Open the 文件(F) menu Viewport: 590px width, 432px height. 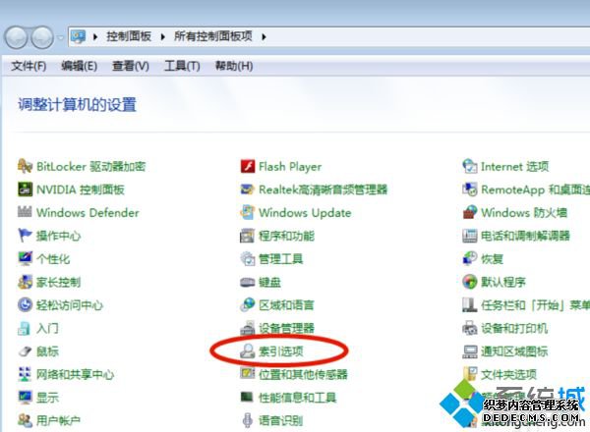[29, 66]
